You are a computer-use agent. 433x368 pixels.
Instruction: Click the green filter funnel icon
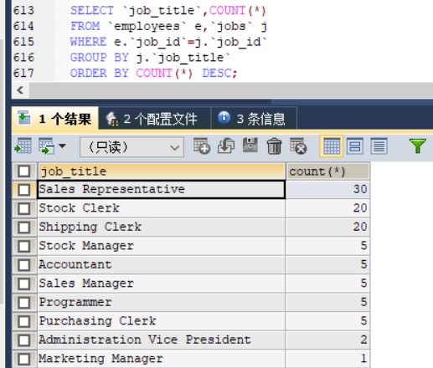click(x=417, y=146)
